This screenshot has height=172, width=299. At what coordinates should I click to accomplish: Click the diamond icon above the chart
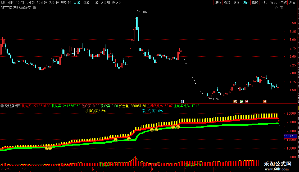click(276, 8)
